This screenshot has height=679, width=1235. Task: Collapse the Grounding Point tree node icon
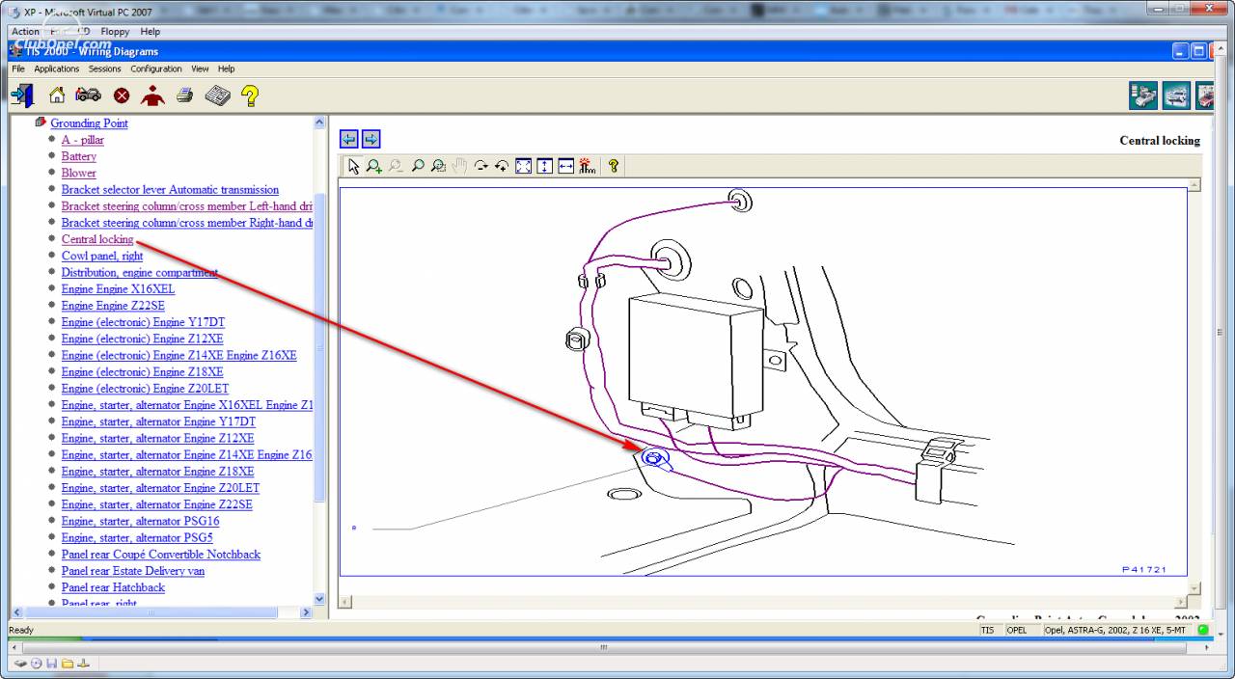(41, 122)
